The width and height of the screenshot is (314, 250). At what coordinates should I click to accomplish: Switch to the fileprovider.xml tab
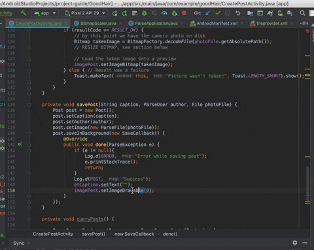point(272,24)
